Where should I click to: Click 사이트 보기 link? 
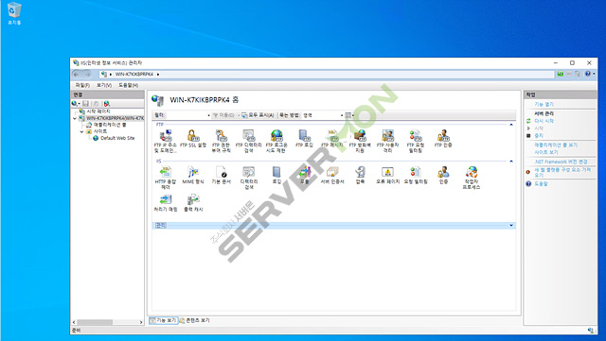[546, 152]
